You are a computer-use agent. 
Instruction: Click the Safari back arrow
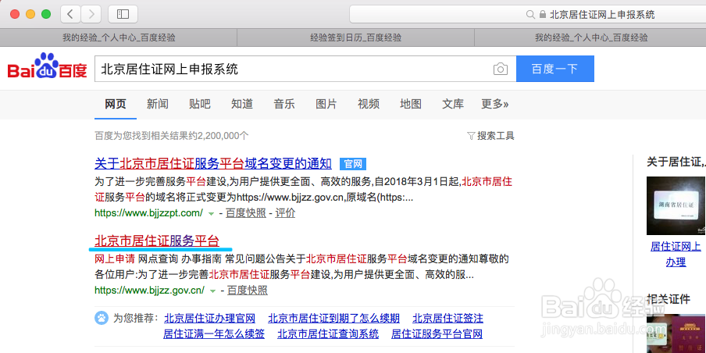tap(70, 14)
